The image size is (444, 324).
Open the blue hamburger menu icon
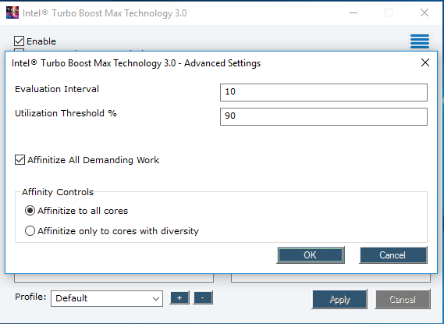click(x=420, y=41)
